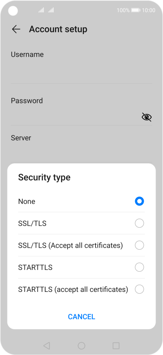Cancel the Security type dialog
This screenshot has height=355, width=163.
pos(81,316)
